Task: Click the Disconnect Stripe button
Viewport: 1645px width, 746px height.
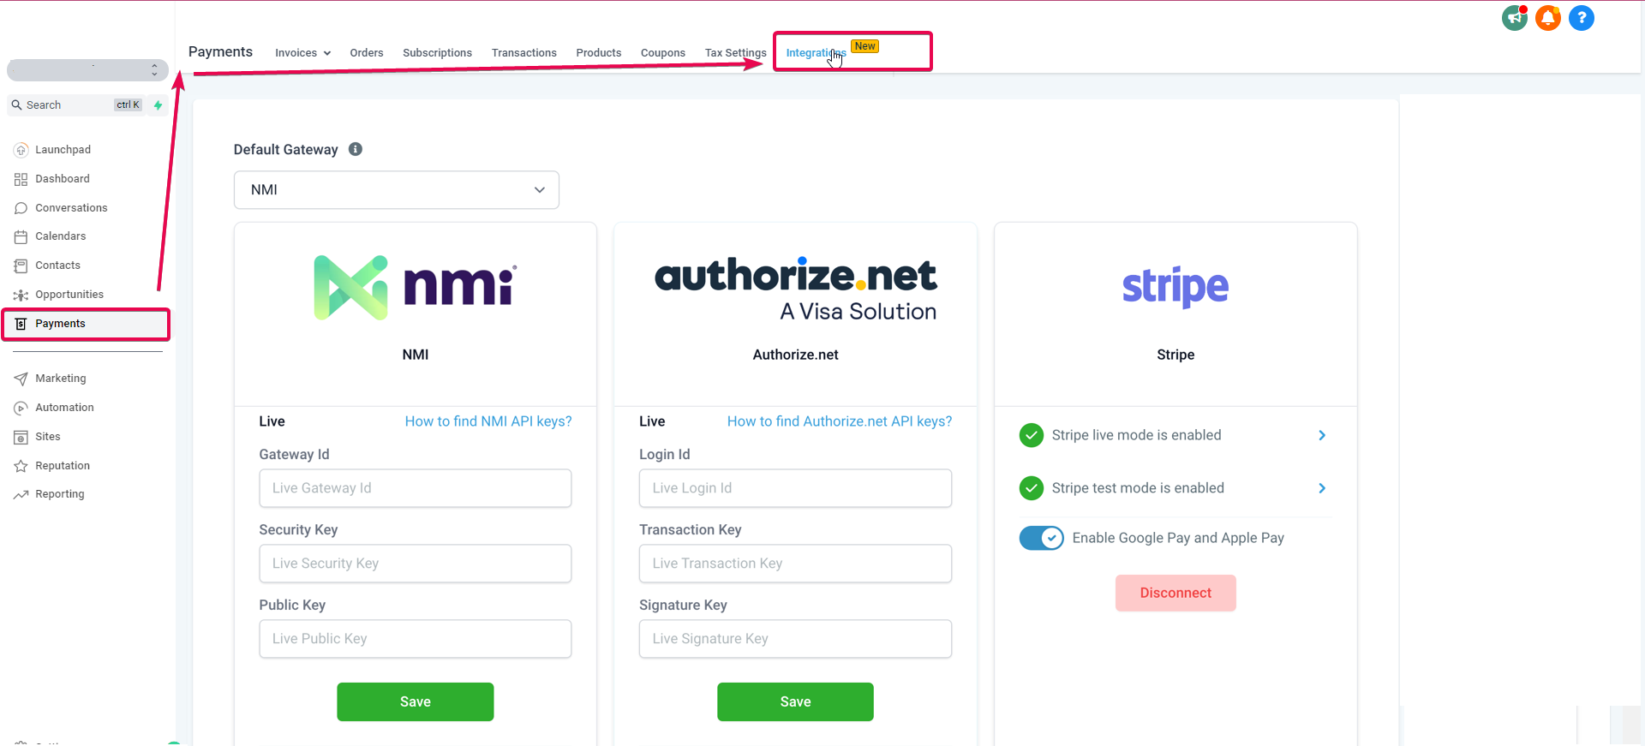Action: pyautogui.click(x=1175, y=593)
